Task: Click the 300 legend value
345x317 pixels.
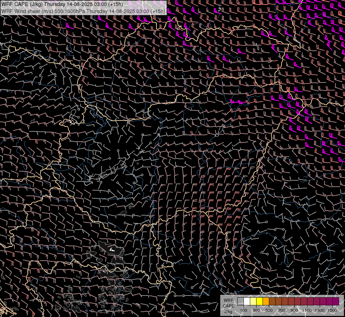Action: point(256,310)
